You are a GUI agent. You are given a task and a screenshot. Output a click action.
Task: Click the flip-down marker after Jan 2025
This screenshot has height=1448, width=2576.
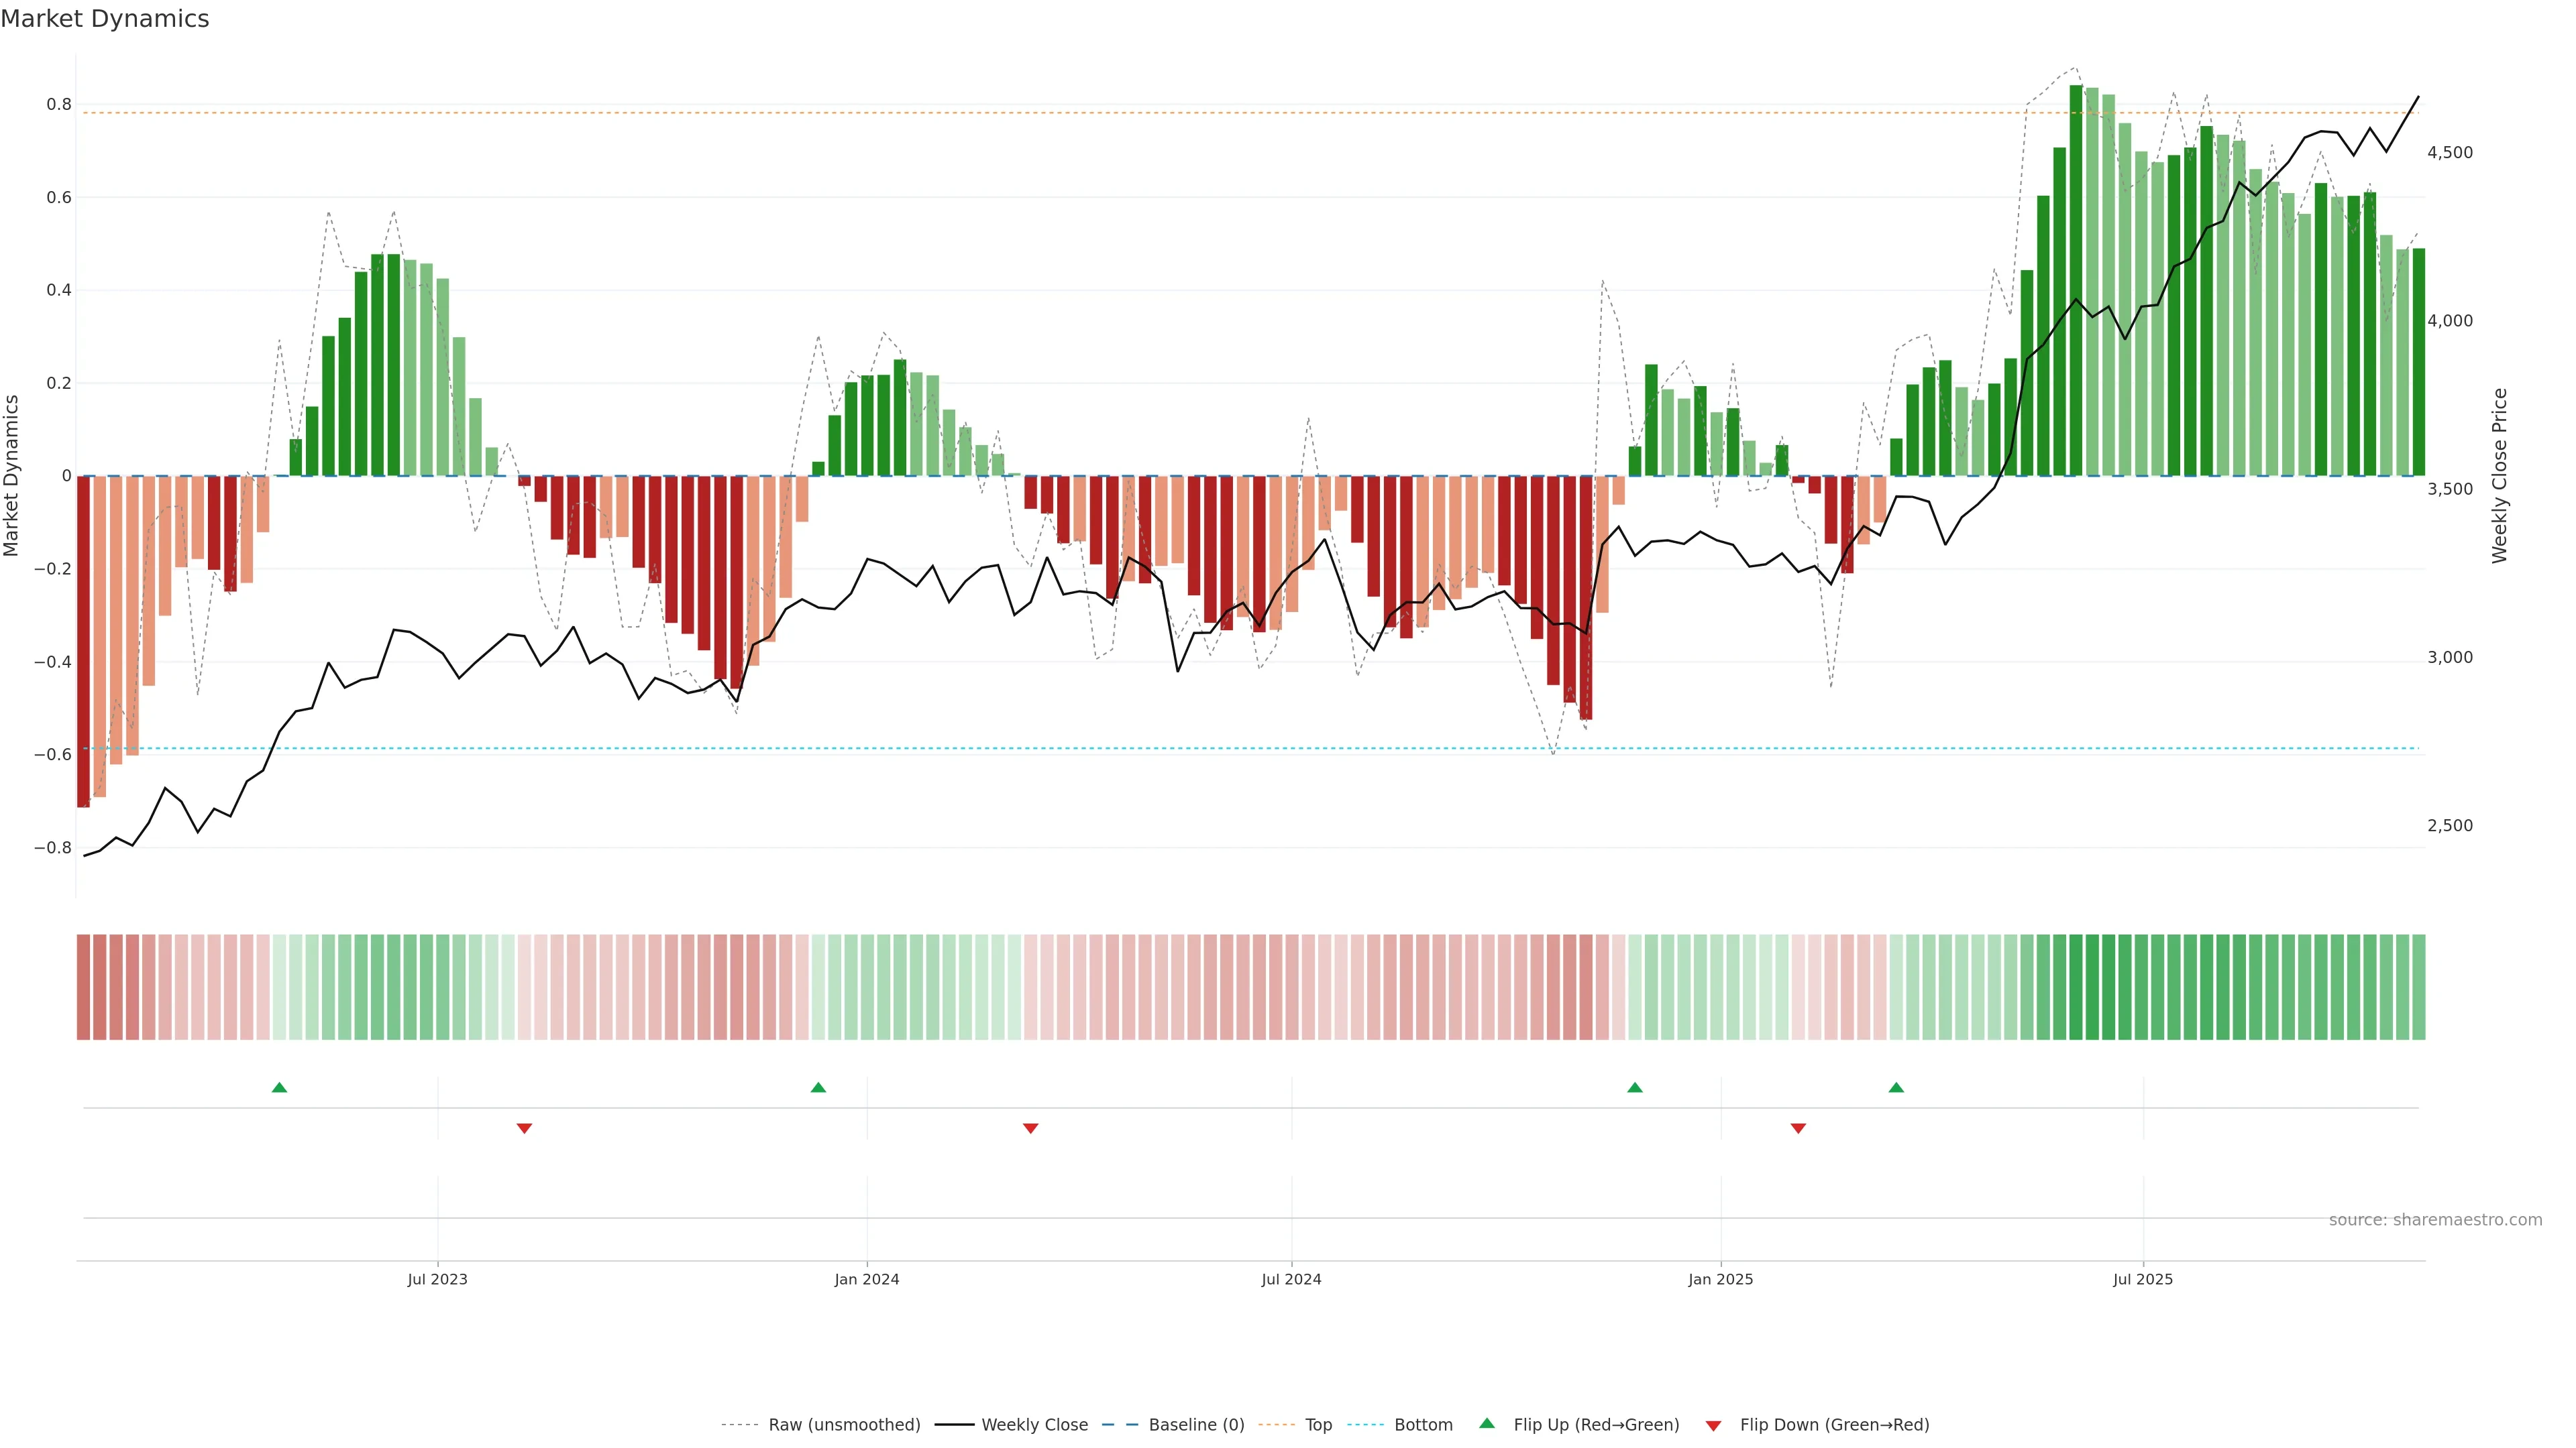point(1798,1128)
